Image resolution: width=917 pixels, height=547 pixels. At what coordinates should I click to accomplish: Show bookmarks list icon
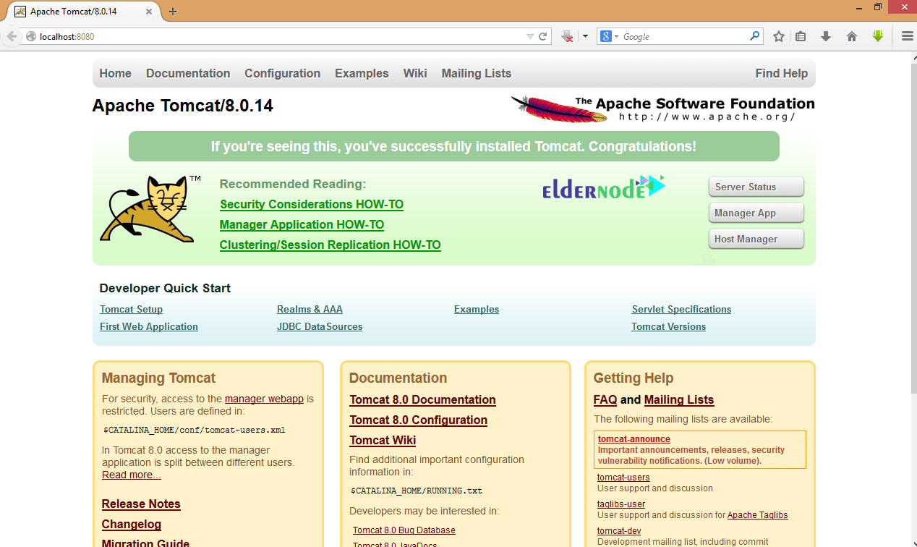point(801,36)
